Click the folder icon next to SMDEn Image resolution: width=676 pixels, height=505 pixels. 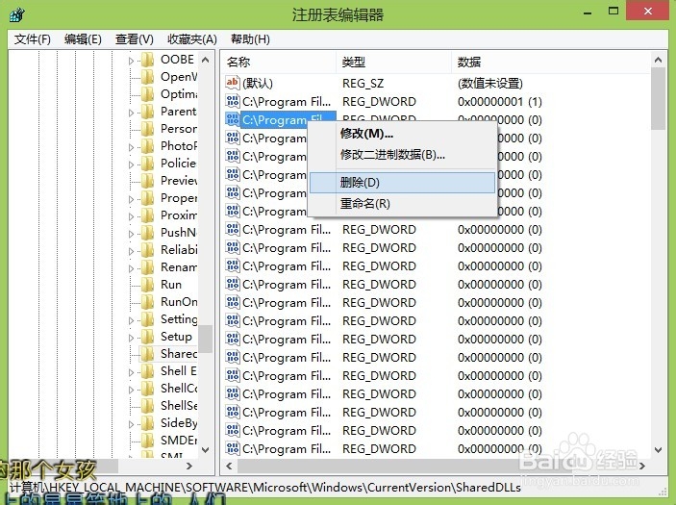(x=147, y=440)
